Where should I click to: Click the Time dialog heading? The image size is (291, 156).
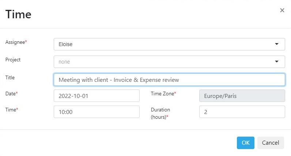tap(18, 15)
